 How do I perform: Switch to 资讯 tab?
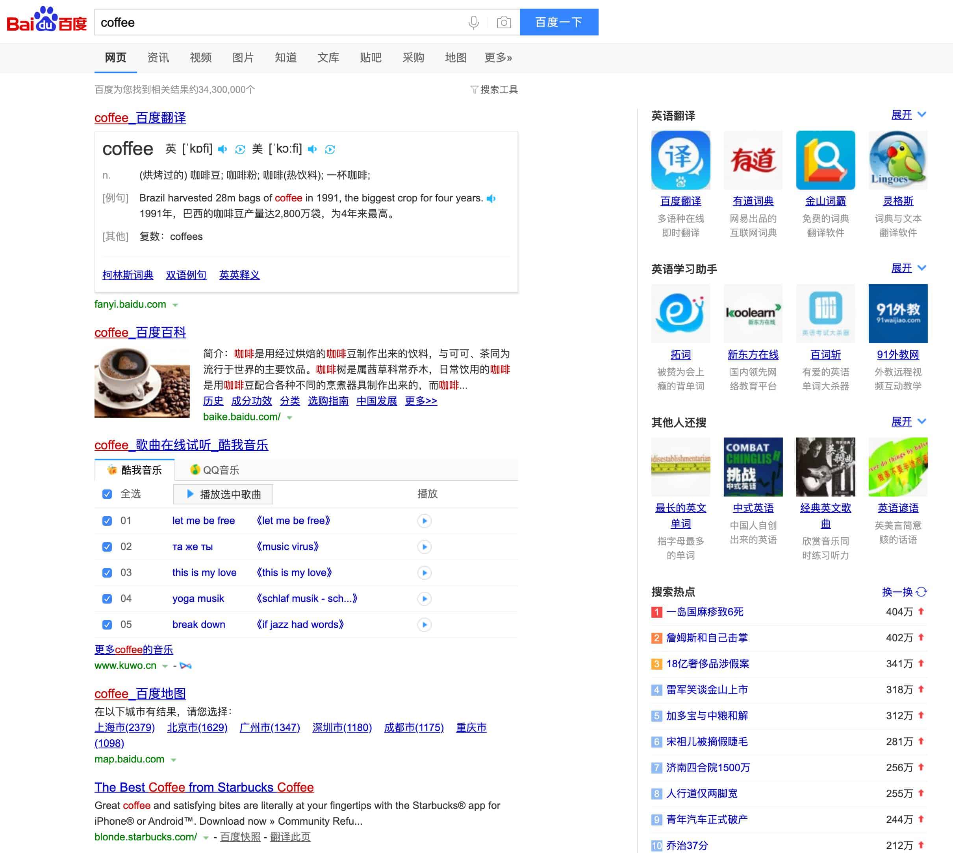[x=158, y=58]
